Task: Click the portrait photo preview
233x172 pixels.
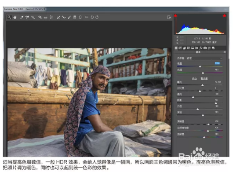Action: pos(89,102)
